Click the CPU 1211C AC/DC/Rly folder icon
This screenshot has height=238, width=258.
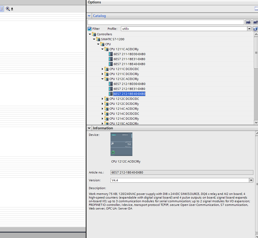tap(107, 49)
